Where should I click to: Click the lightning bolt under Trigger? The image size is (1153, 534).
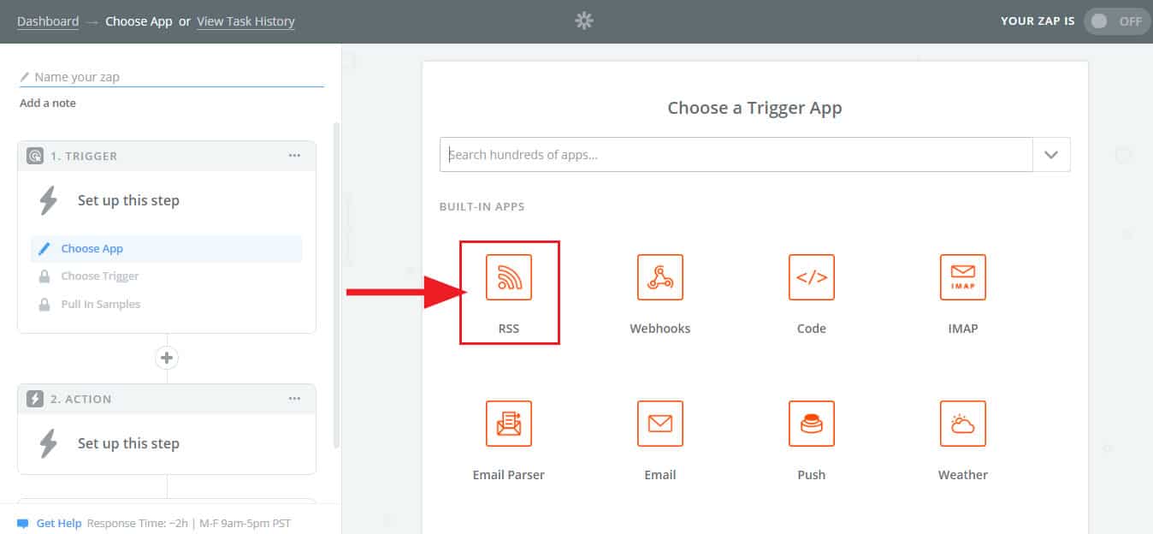pos(49,200)
